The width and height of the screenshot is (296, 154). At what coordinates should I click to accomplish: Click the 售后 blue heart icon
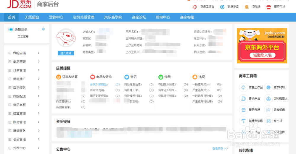[127, 77]
